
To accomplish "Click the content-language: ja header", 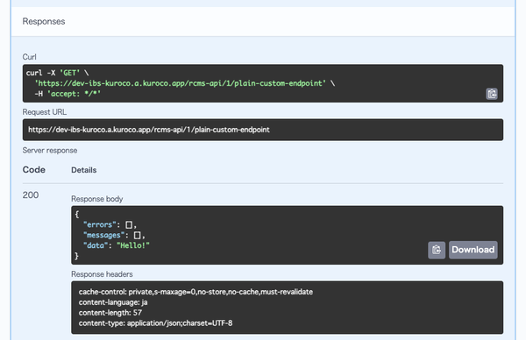I will [x=113, y=302].
